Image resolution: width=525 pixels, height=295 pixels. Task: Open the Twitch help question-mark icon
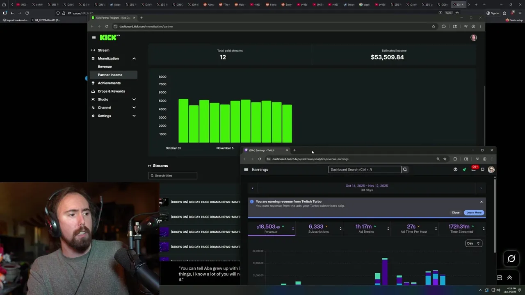pos(455,170)
